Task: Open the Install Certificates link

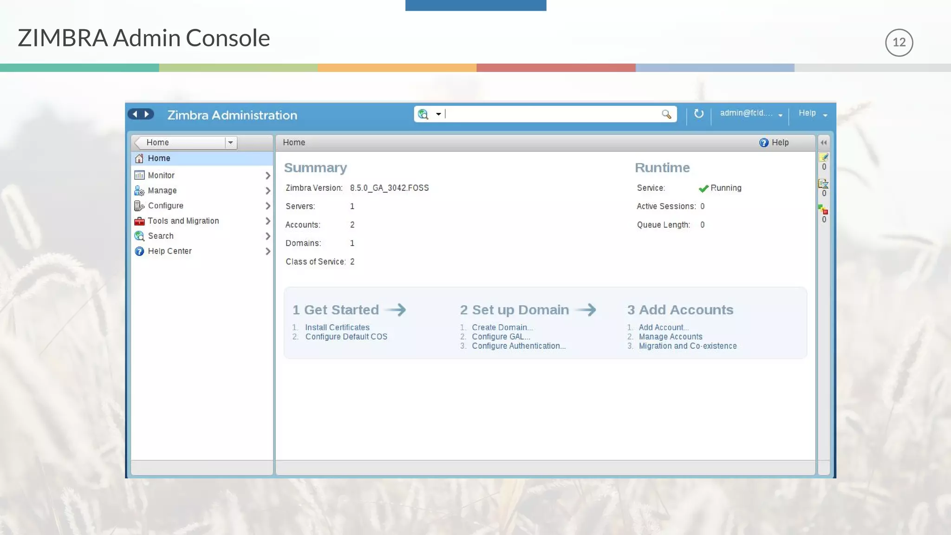Action: pos(337,327)
